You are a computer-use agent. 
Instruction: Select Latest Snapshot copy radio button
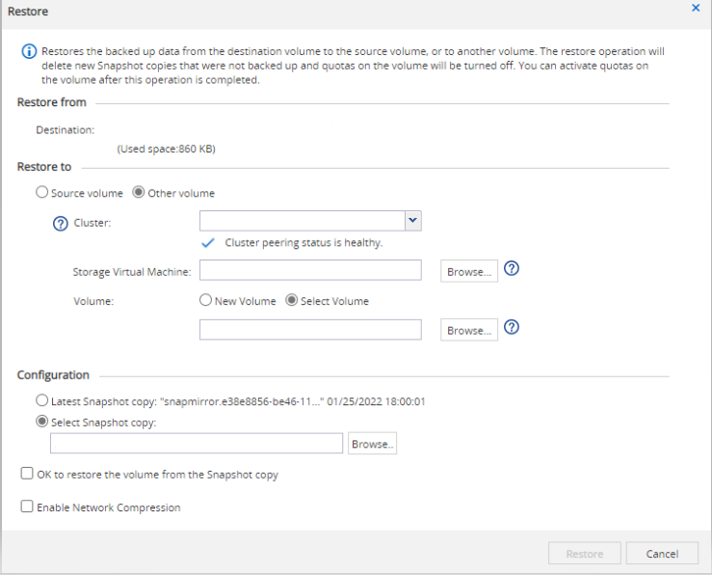tap(41, 400)
